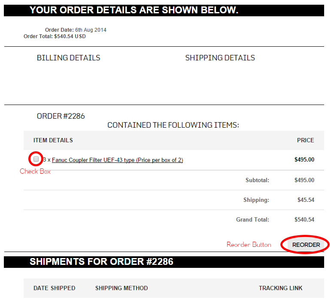Select the Order Date 6th Aug 2014 text
The height and width of the screenshot is (300, 331).
[76, 30]
